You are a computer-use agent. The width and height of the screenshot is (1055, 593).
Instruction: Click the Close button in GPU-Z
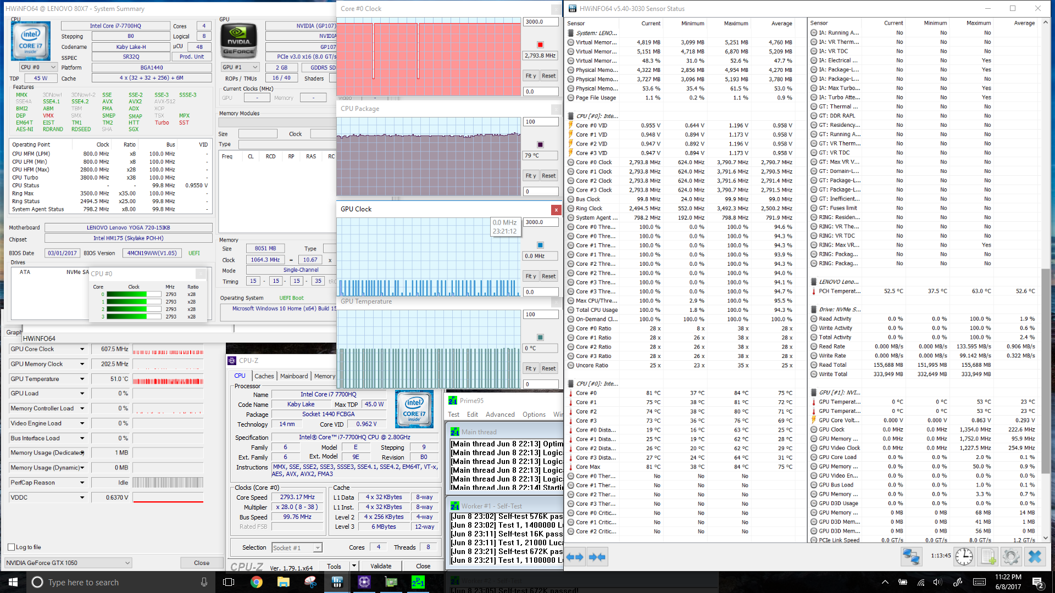202,563
